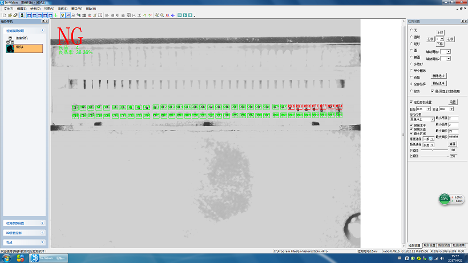Click the 清屏 button

(453, 144)
